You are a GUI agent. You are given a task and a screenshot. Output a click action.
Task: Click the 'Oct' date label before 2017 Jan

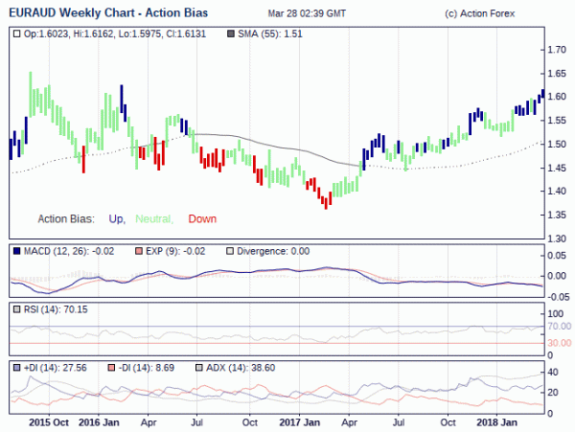coord(250,422)
